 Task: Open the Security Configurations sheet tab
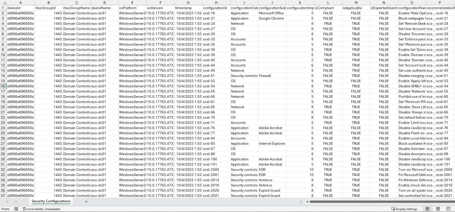click(51, 201)
